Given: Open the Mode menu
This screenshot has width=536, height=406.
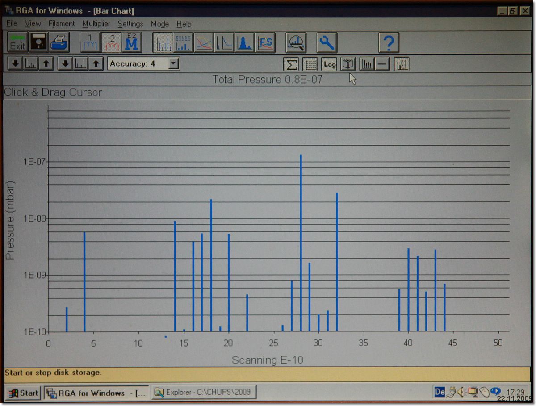Looking at the screenshot, I should (160, 24).
